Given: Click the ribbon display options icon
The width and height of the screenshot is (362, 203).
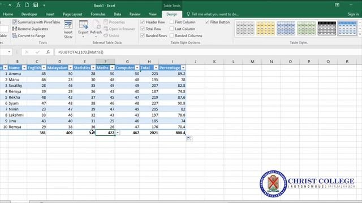Looking at the screenshot, I should tap(337, 5).
